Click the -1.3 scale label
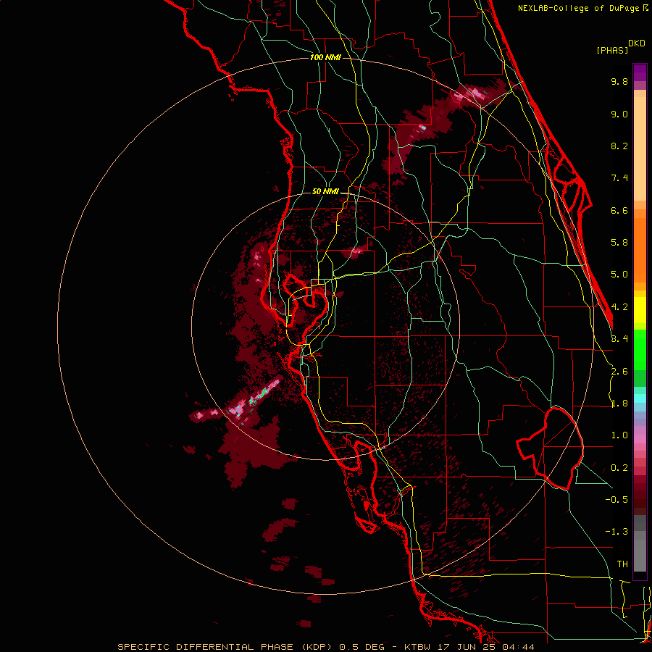Screen dimensions: 652x652 click(617, 532)
